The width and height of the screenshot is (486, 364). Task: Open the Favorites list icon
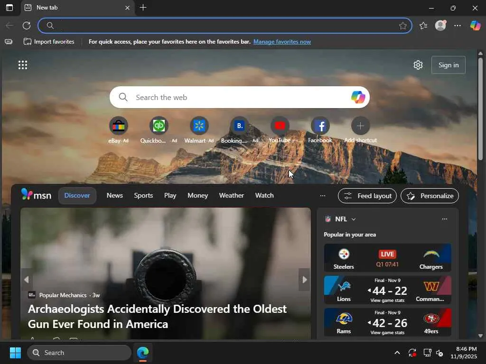coord(423,26)
